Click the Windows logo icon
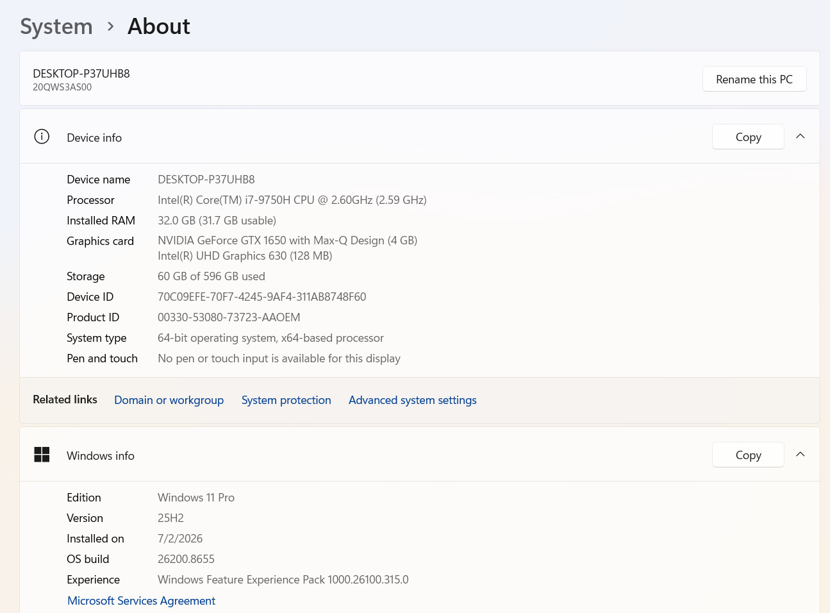 (x=42, y=455)
